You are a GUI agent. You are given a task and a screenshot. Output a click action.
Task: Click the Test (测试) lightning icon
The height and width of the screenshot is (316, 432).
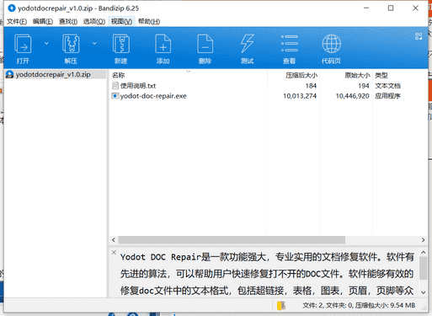(x=248, y=44)
